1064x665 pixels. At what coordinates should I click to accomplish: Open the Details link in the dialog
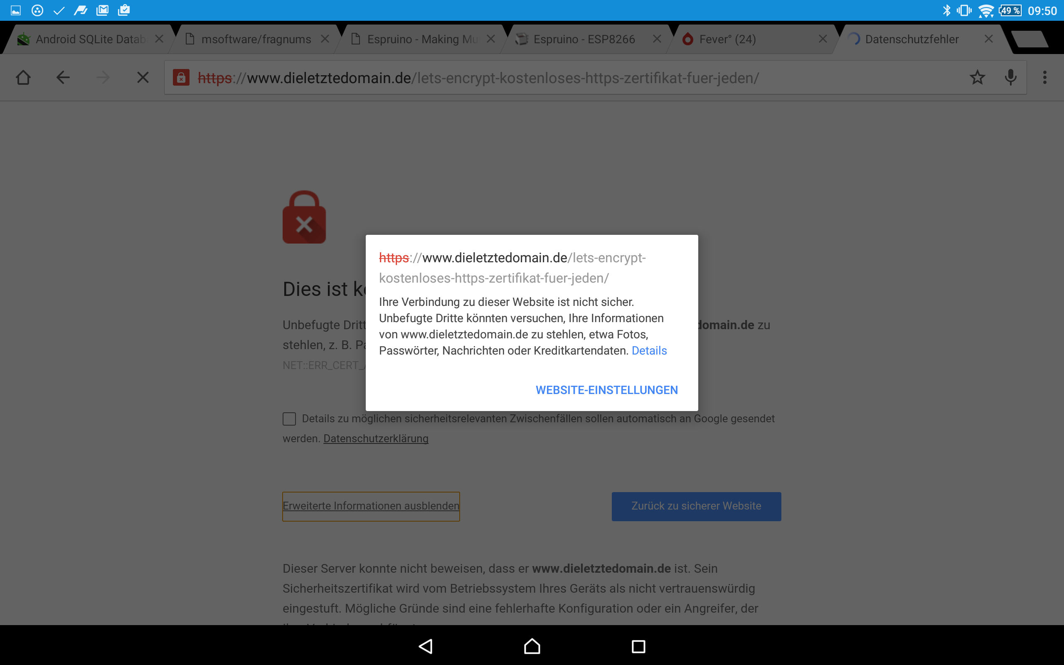coord(649,350)
